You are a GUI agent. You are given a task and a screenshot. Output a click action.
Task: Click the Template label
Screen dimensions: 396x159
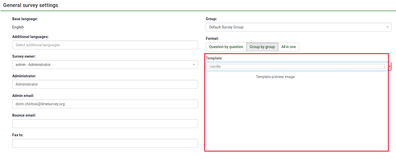point(214,58)
